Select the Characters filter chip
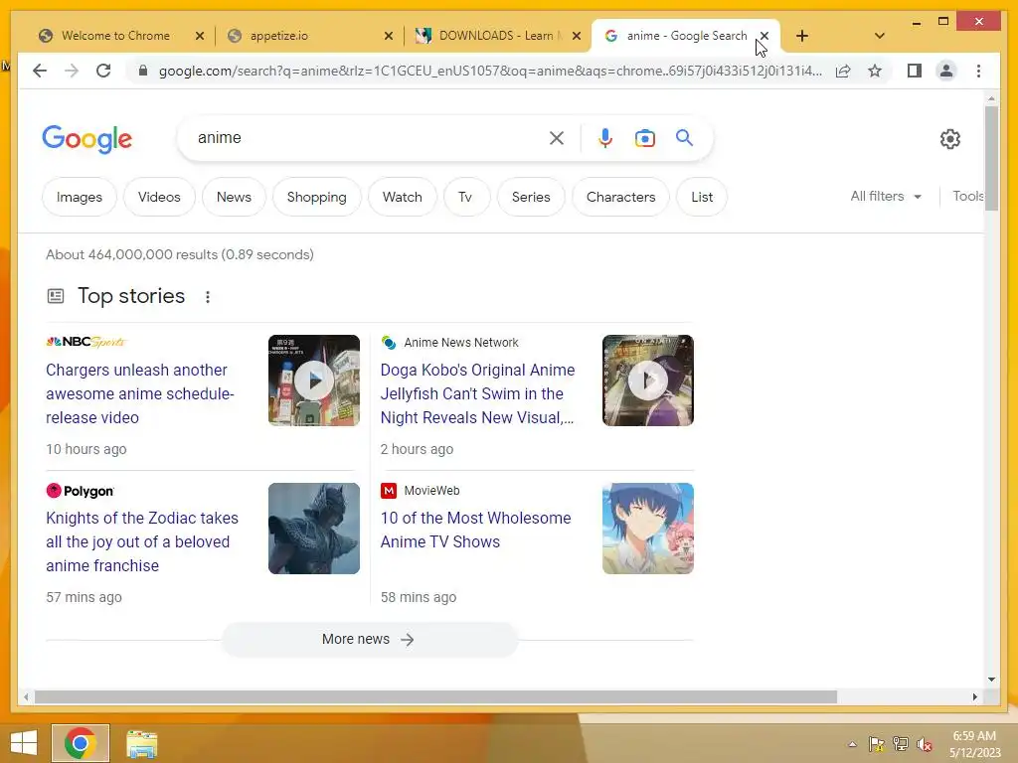 point(620,197)
